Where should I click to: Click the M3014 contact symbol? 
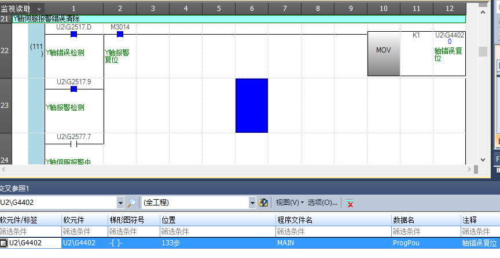[120, 35]
